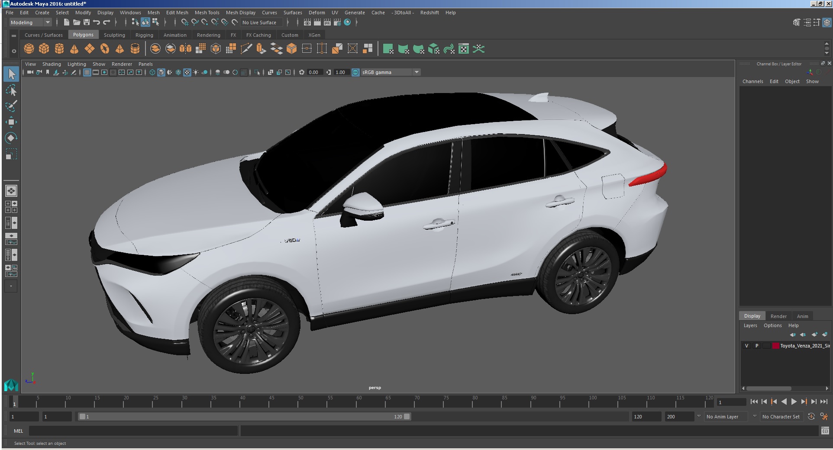Toggle playback P of Toyota_Venza layer
This screenshot has height=450, width=833.
click(757, 346)
